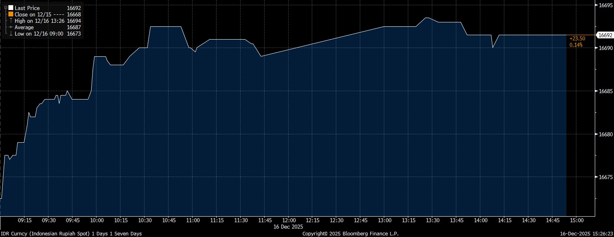
Task: Click the orange Close on 12/15 swatch
Action: [11, 14]
